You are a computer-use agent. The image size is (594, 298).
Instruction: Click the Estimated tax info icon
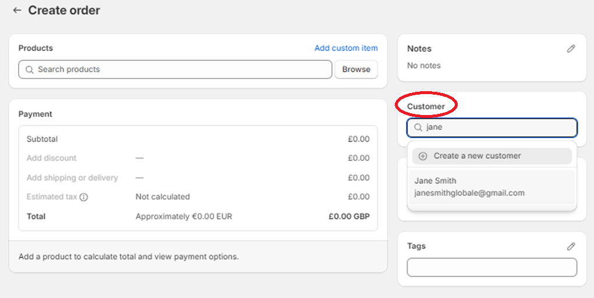tap(84, 197)
